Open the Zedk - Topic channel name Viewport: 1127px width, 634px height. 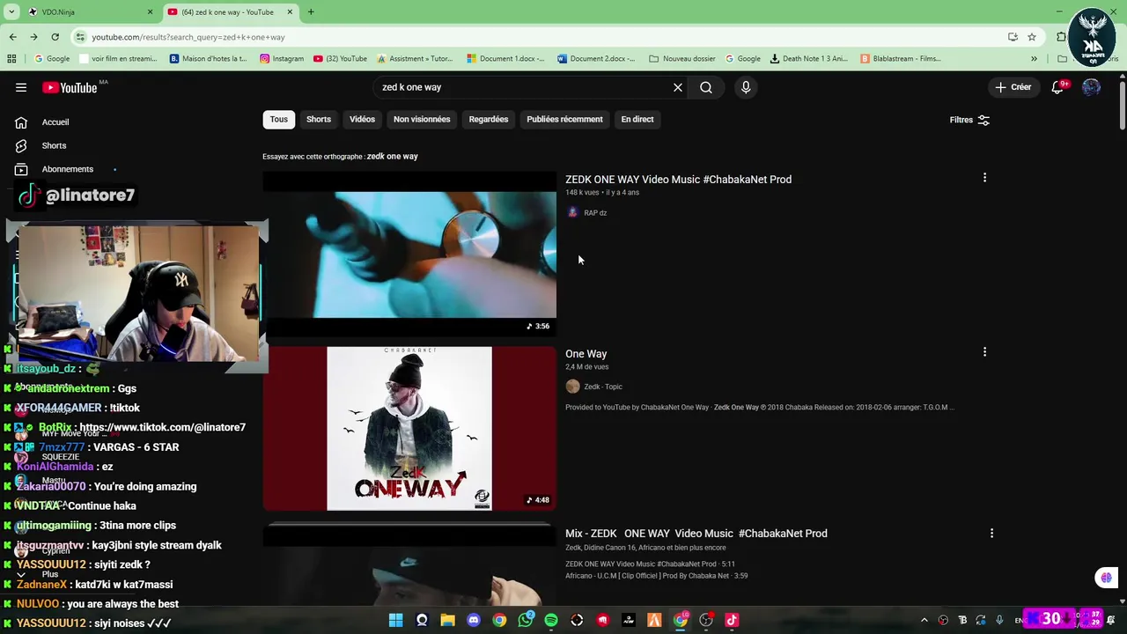point(603,387)
